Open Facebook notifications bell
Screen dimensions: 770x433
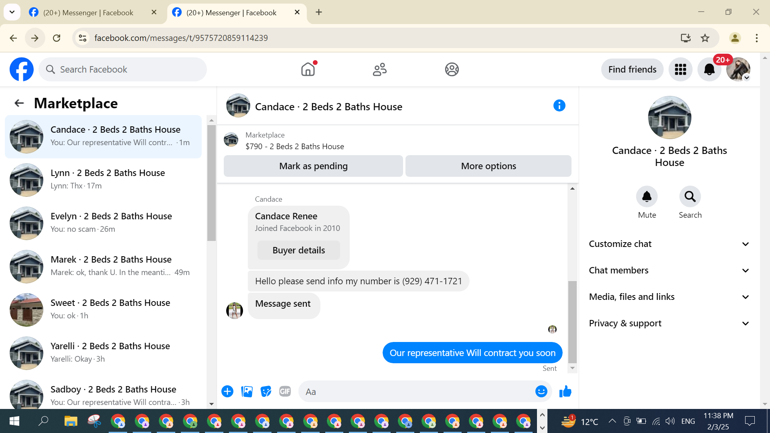pos(709,69)
